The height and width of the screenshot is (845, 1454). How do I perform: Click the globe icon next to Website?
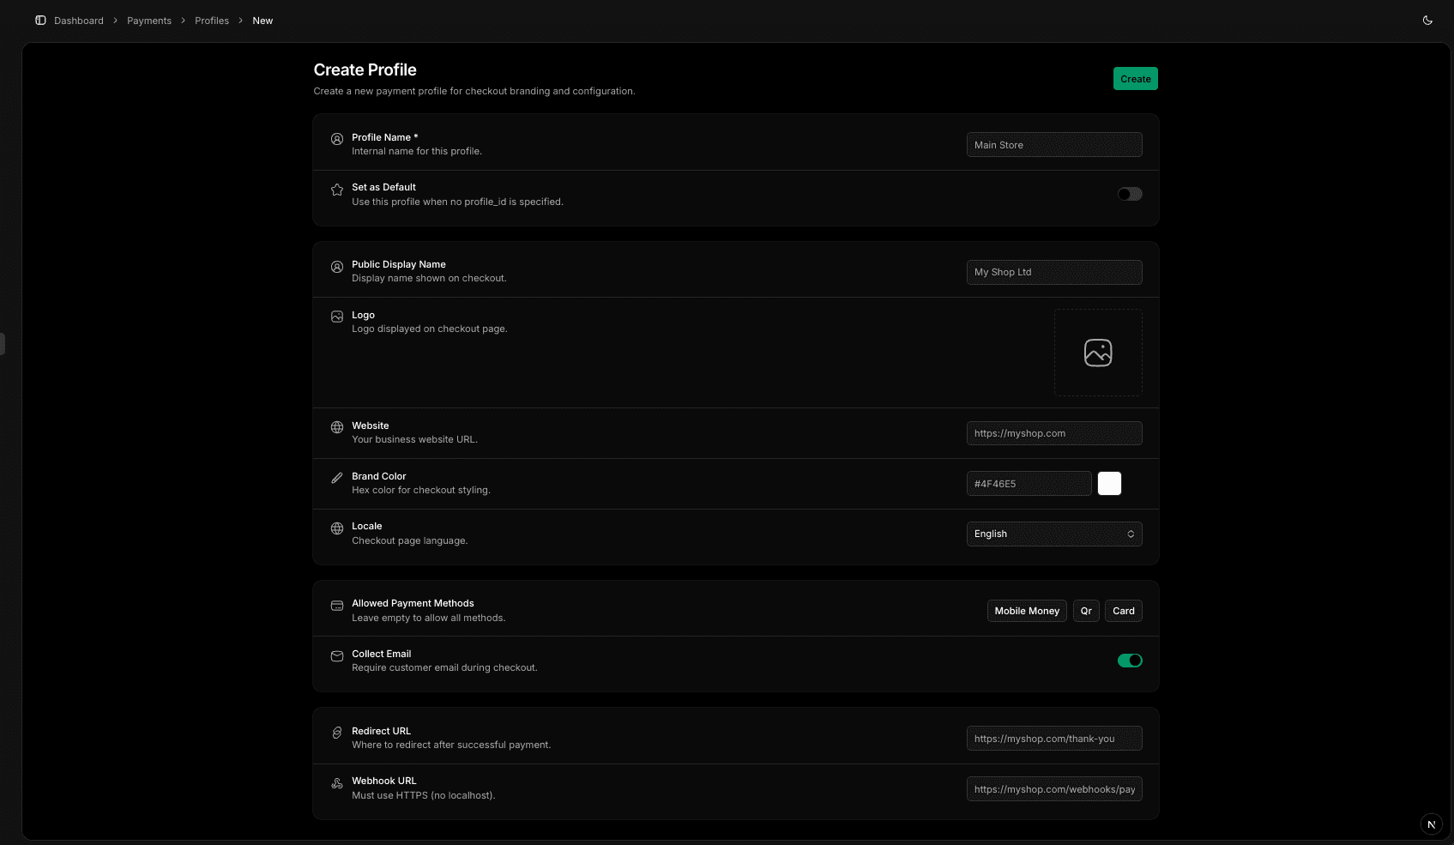[x=337, y=427]
